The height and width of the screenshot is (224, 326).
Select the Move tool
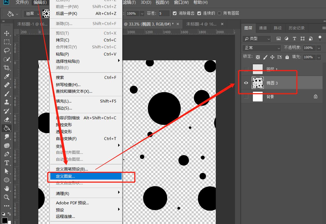(x=7, y=33)
